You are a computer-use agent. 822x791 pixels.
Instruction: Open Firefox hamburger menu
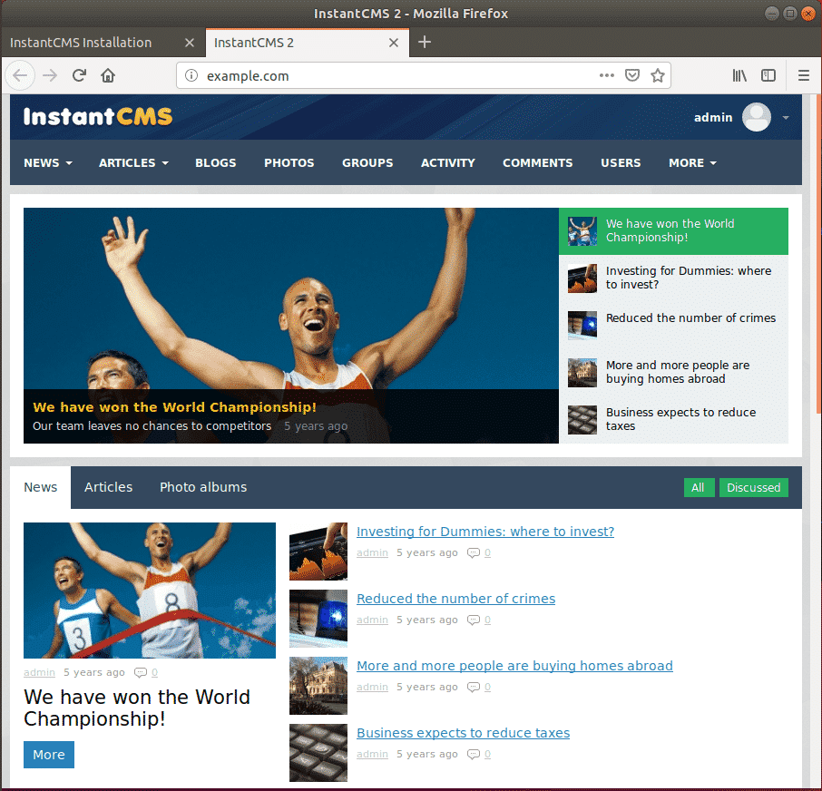tap(803, 76)
